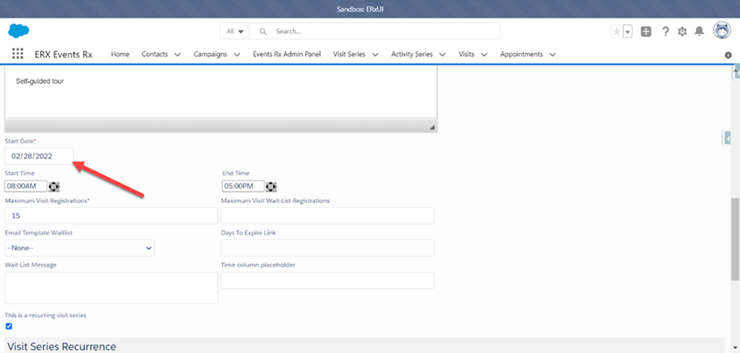
Task: Uncheck the recurring visit series checkbox
Action: click(9, 326)
